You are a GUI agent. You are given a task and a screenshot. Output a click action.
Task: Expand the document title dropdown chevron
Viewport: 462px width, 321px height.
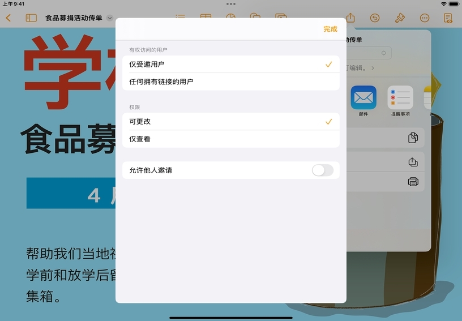tap(110, 18)
